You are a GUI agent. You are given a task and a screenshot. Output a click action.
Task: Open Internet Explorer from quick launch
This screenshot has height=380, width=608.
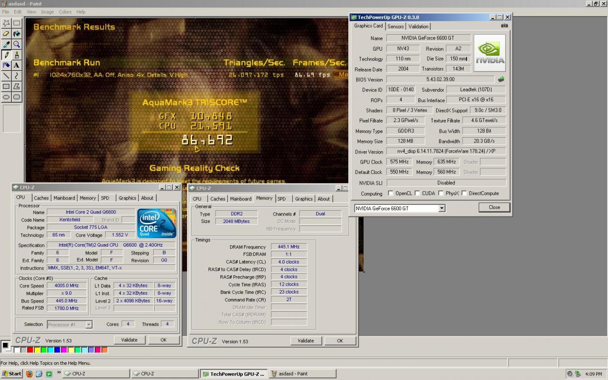click(39, 374)
